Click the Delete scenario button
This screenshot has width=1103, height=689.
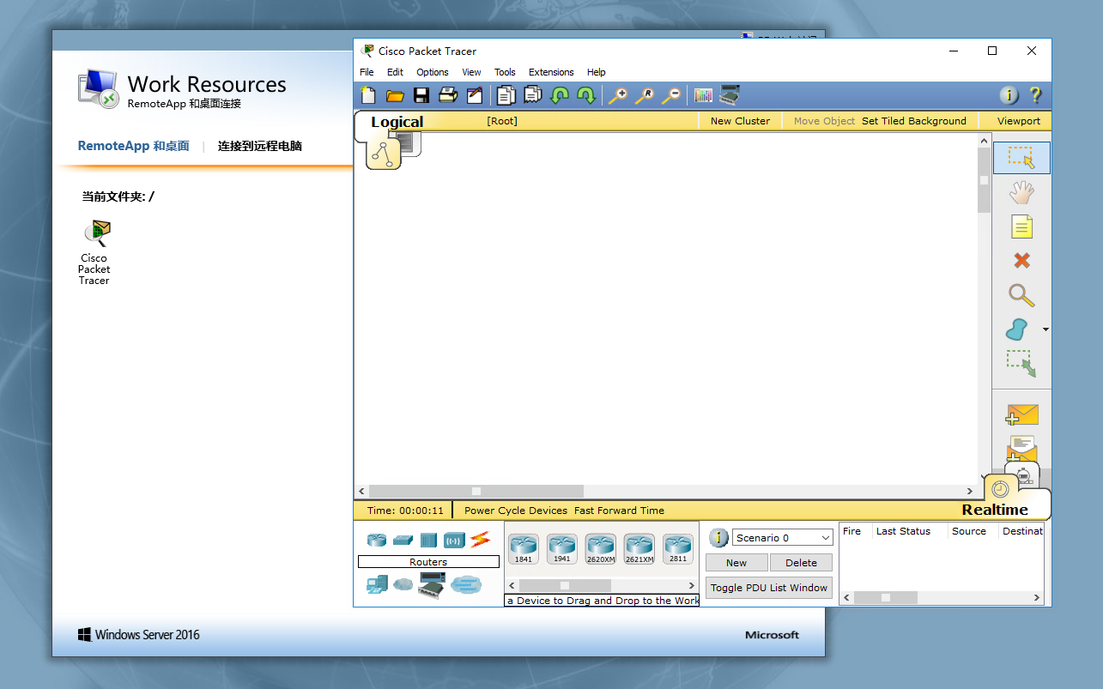(x=801, y=563)
